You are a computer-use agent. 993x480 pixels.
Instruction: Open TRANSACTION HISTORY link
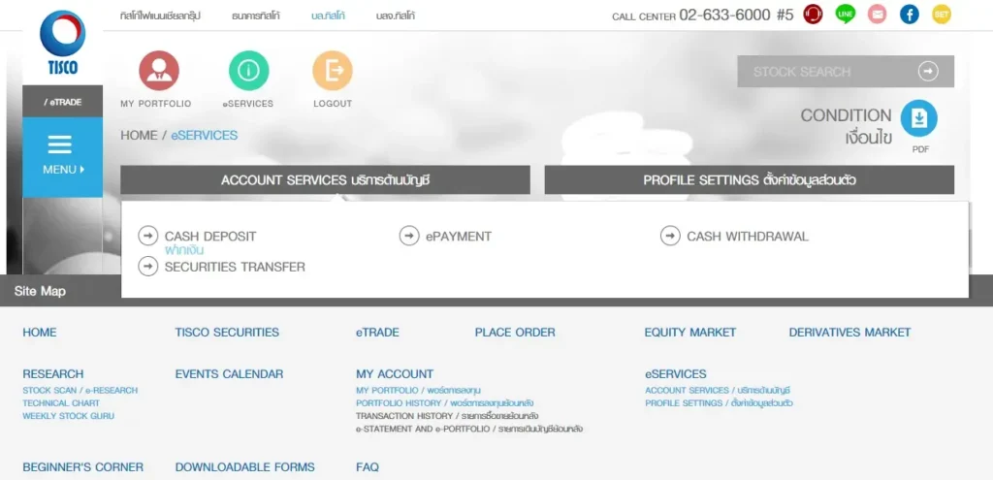447,416
